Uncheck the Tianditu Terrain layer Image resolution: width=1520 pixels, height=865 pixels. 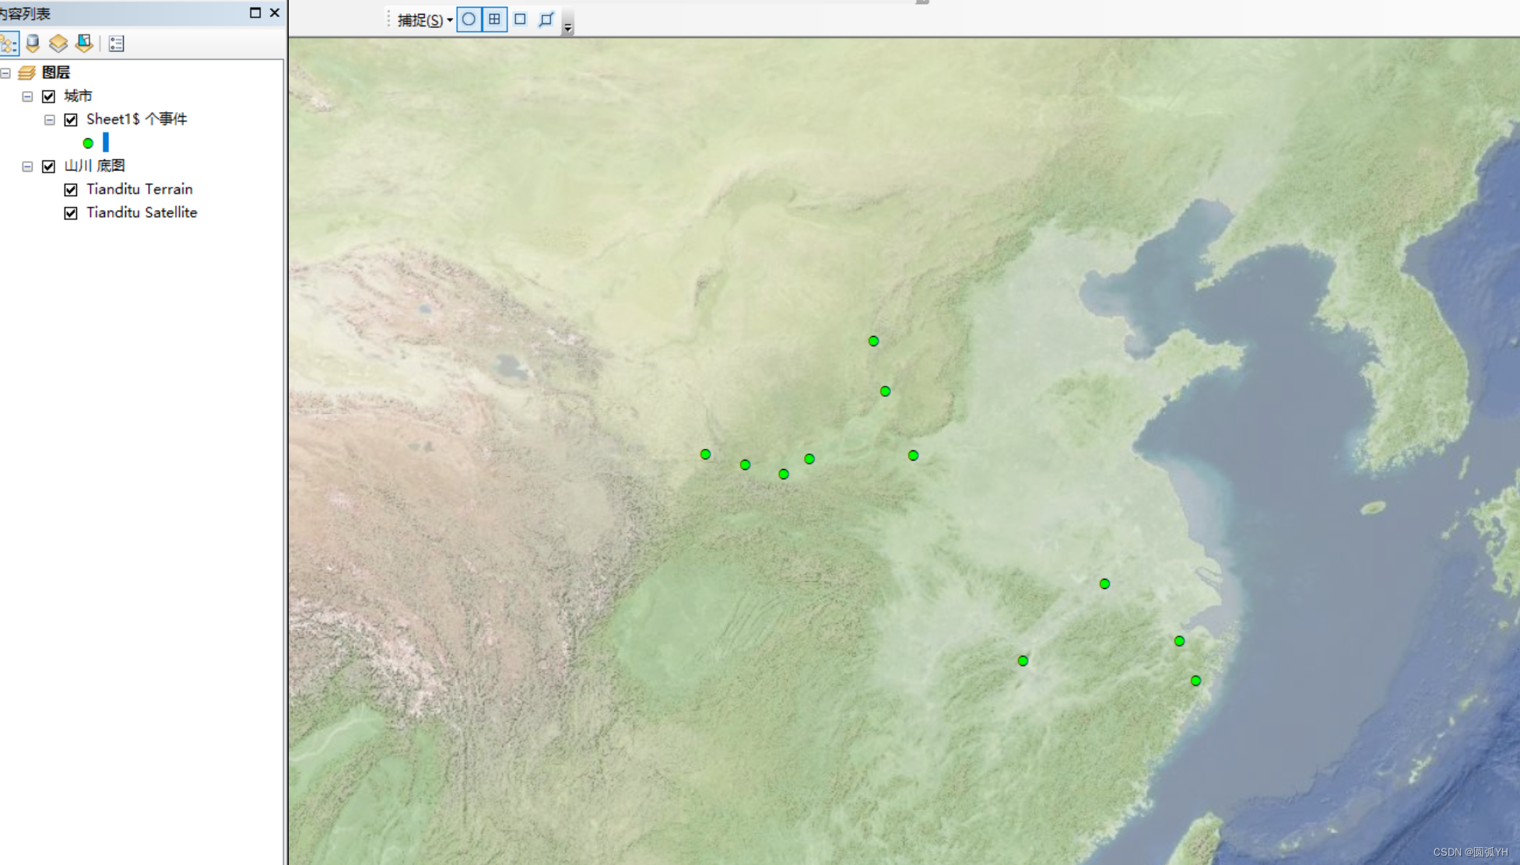point(71,189)
